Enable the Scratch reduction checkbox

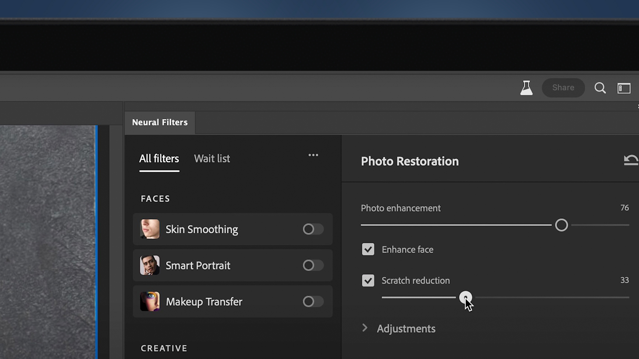tap(368, 280)
